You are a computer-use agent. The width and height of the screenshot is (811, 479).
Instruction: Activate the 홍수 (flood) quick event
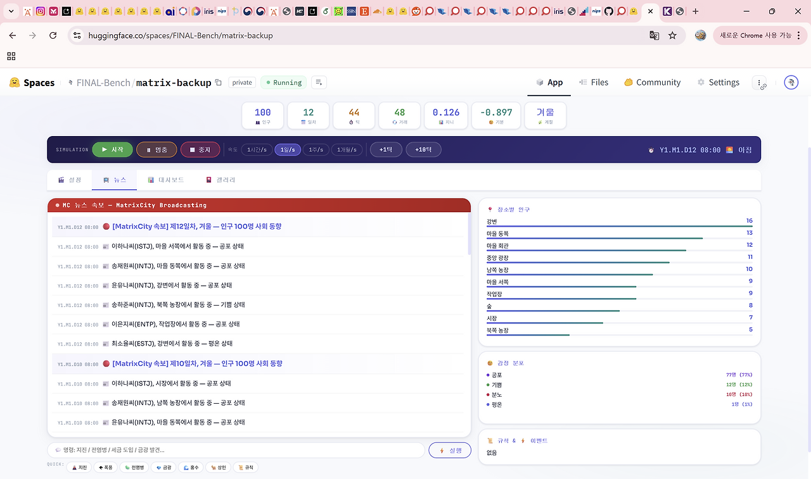[191, 467]
